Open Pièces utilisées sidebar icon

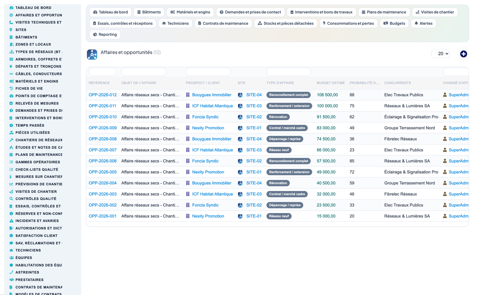(11, 133)
